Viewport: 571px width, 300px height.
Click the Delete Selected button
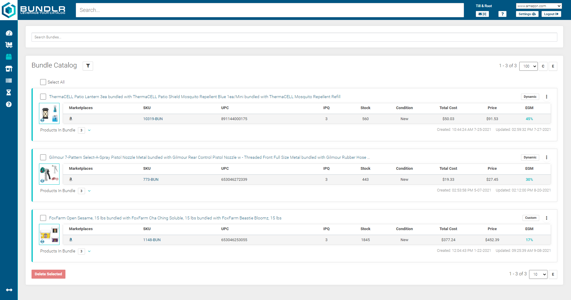[x=48, y=274]
